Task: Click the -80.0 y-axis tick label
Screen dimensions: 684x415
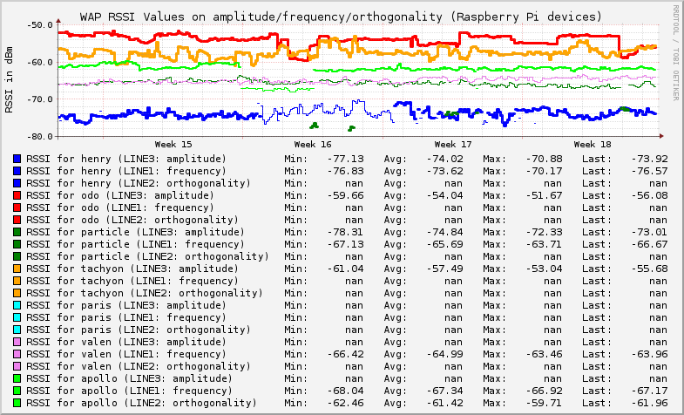Action: point(40,137)
